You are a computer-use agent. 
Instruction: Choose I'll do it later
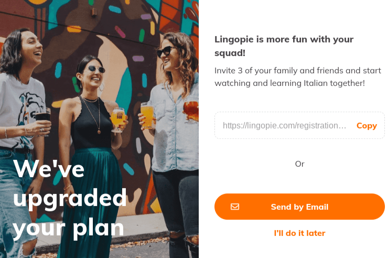(x=299, y=233)
